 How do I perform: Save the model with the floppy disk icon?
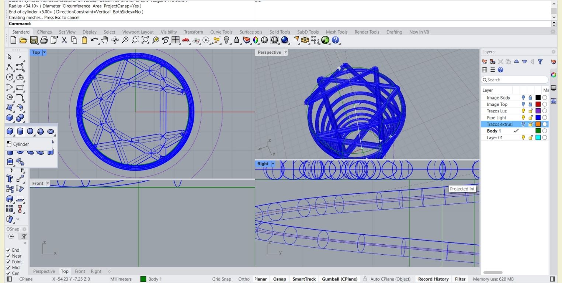[34, 40]
